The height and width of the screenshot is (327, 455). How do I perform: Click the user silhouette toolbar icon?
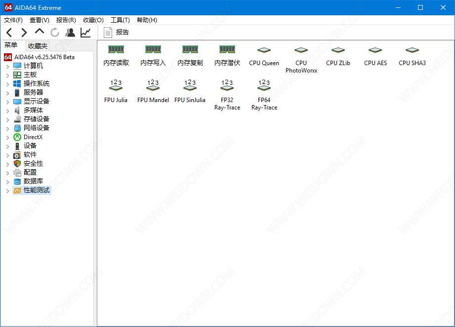pos(70,33)
